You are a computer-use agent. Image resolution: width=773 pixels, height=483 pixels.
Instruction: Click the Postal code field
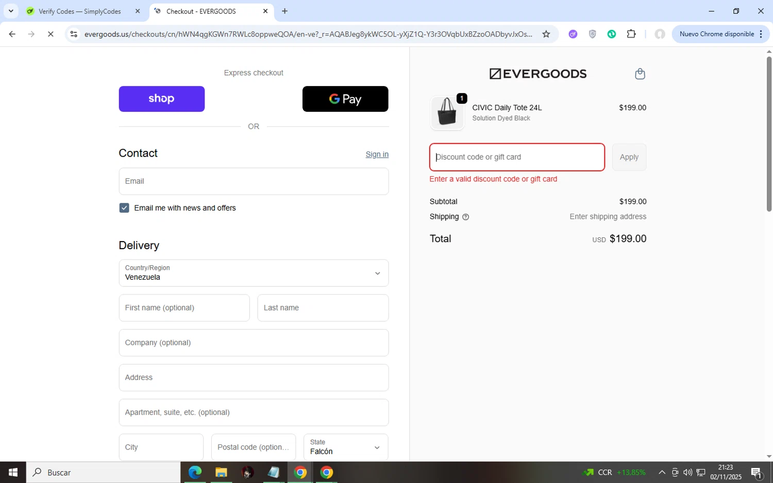[254, 447]
